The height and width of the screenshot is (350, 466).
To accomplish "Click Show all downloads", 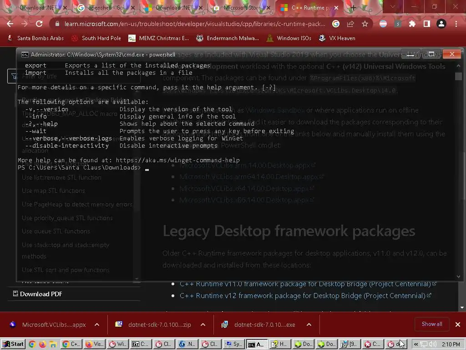I will [432, 324].
